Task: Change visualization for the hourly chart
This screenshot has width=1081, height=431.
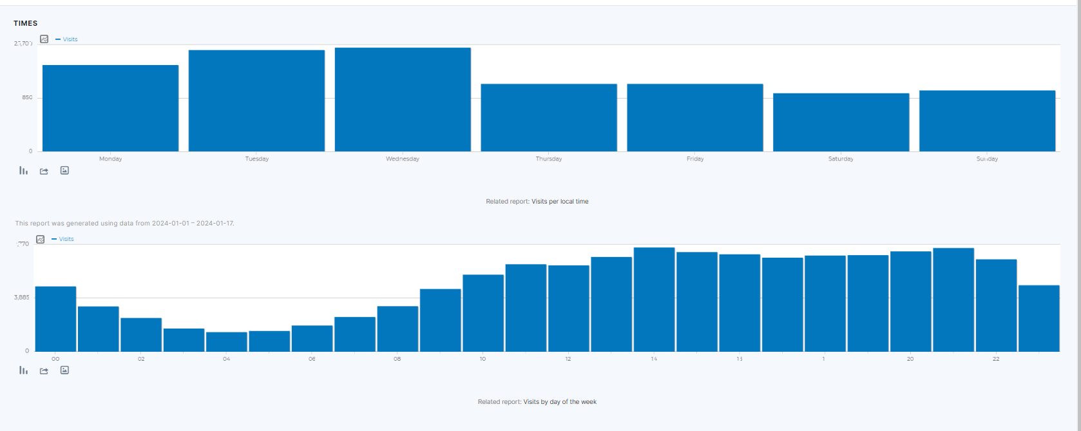Action: click(x=24, y=370)
